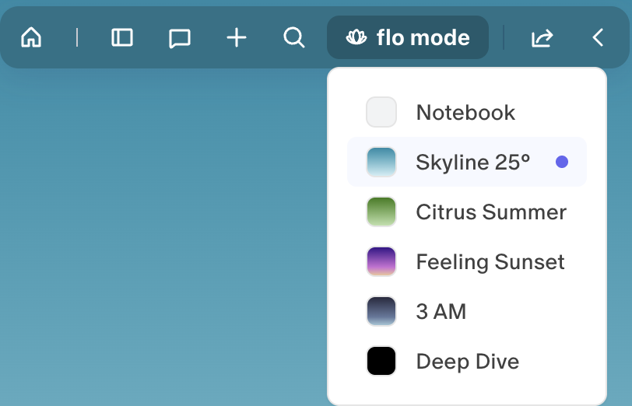This screenshot has height=406, width=632.
Task: Click the blue Skyline swatch
Action: click(x=381, y=162)
